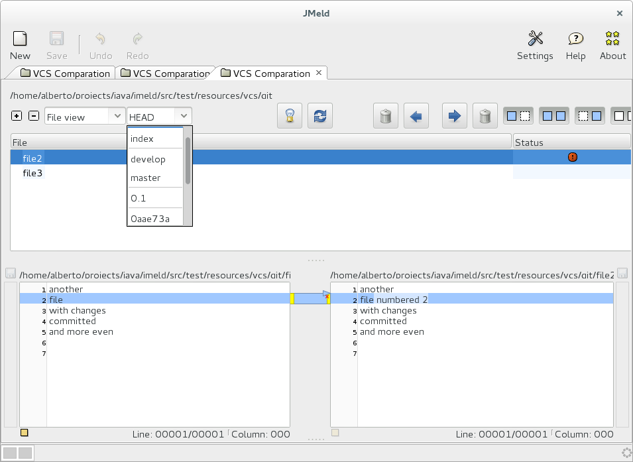Close the JMeld window
Image resolution: width=633 pixels, height=462 pixels.
(x=620, y=13)
